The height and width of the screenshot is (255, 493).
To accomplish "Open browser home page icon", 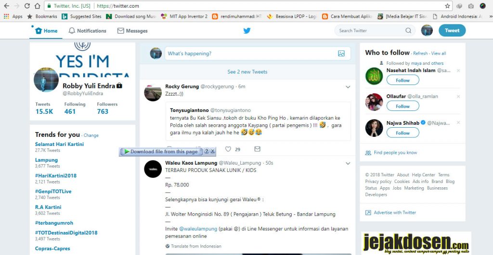I will [x=37, y=6].
